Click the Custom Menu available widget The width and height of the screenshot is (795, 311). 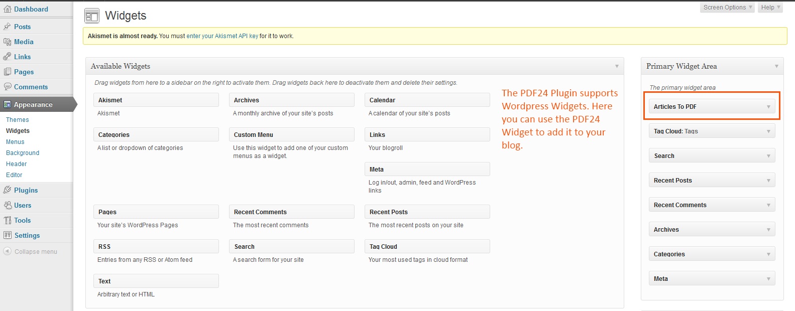pyautogui.click(x=291, y=135)
